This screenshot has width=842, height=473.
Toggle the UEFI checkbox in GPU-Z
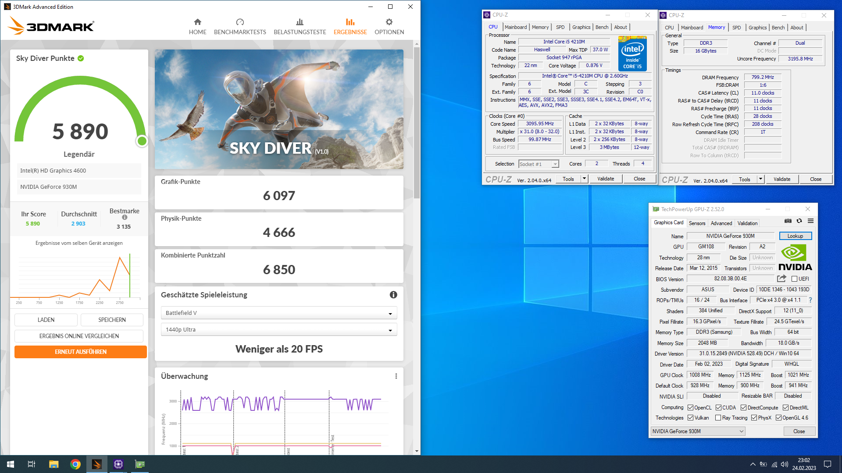794,279
